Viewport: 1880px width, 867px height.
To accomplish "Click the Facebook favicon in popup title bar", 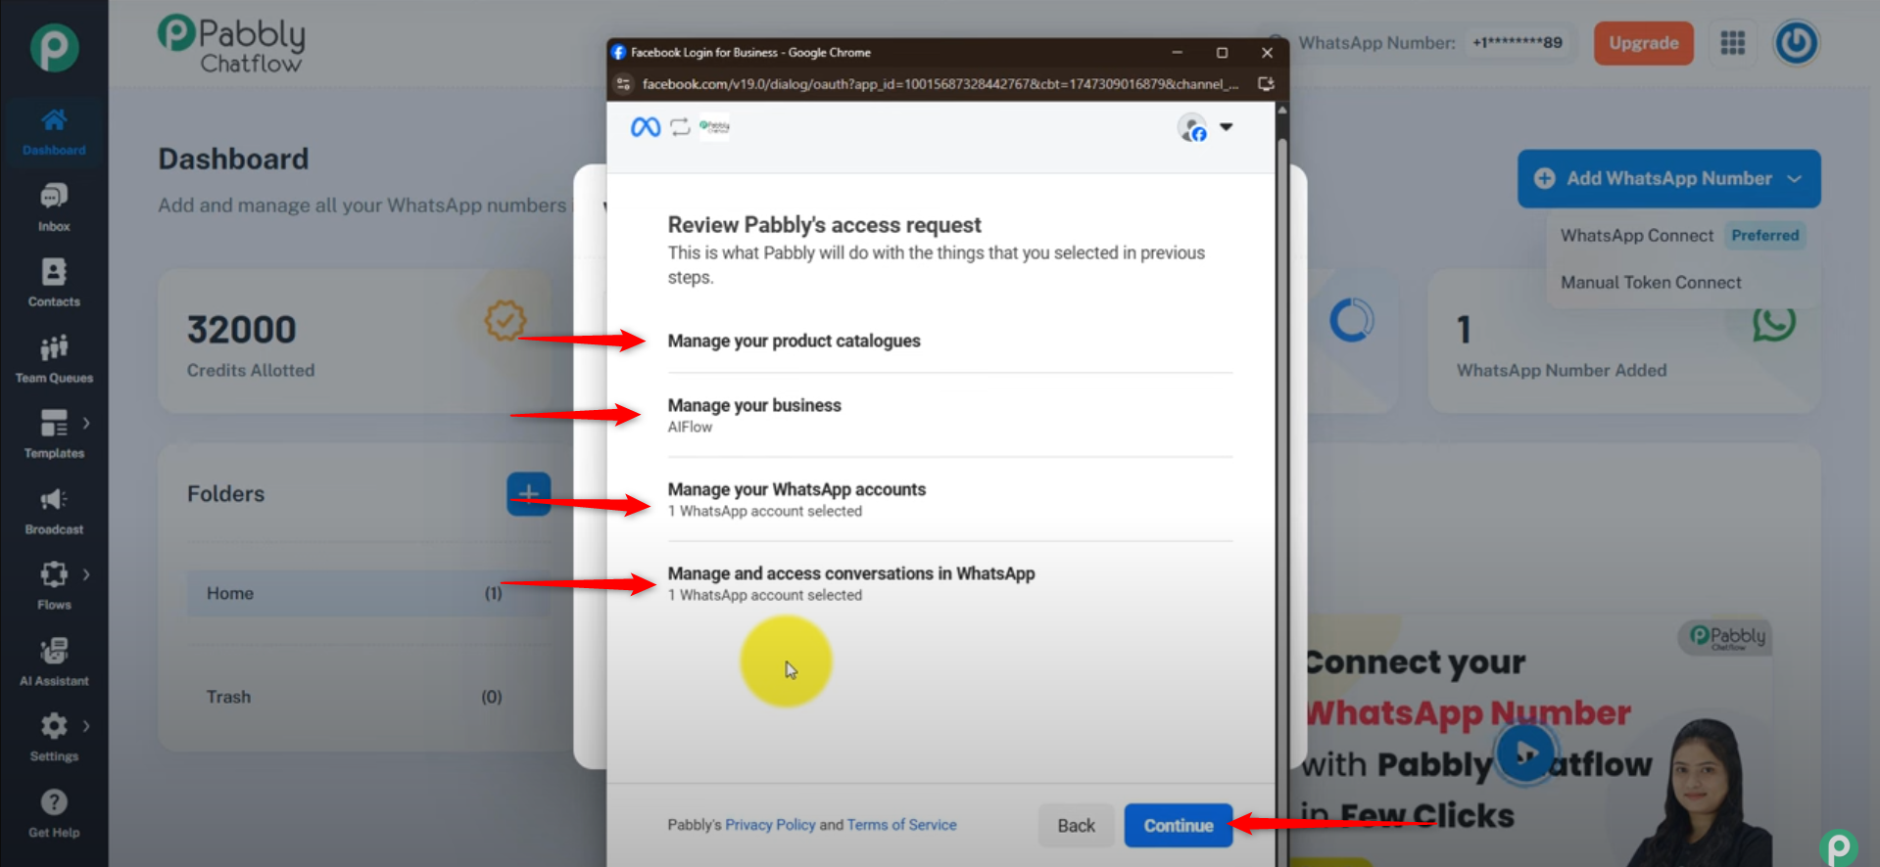I will 618,52.
